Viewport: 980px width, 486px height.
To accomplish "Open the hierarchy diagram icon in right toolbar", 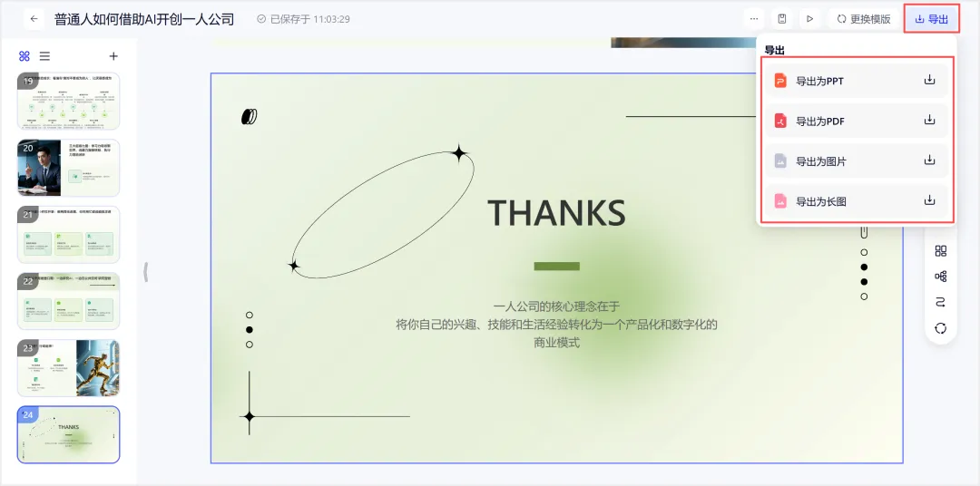I will [941, 277].
